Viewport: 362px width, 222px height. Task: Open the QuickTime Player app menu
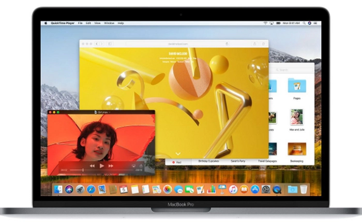coord(63,23)
